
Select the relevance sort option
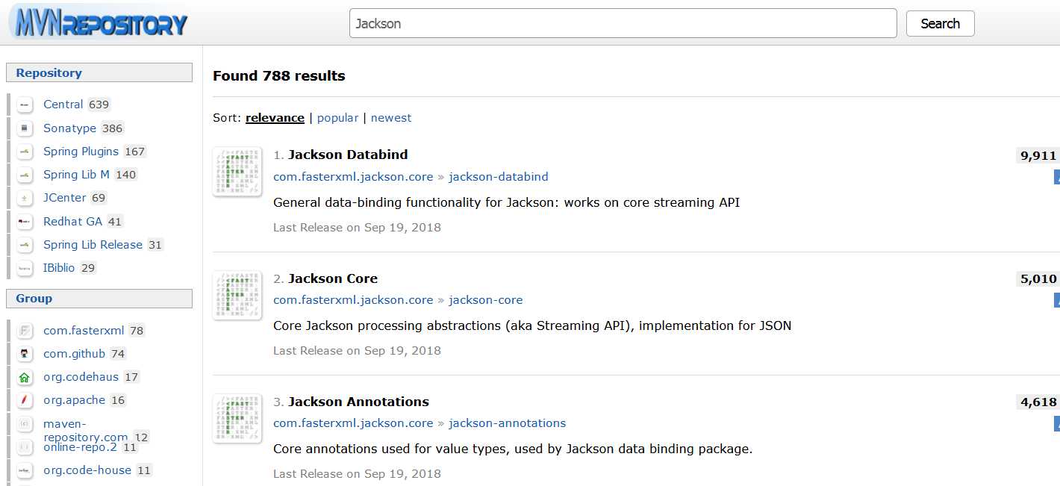tap(275, 118)
